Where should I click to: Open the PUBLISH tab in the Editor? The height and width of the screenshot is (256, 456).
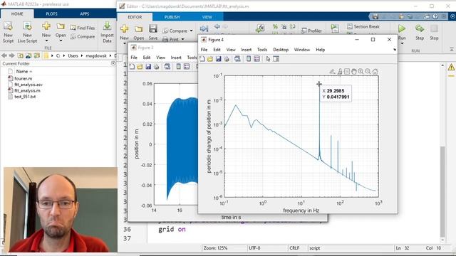tap(172, 17)
